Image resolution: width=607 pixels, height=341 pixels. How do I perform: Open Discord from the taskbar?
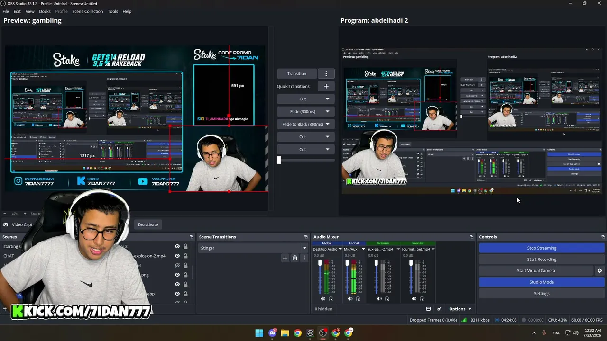272,333
